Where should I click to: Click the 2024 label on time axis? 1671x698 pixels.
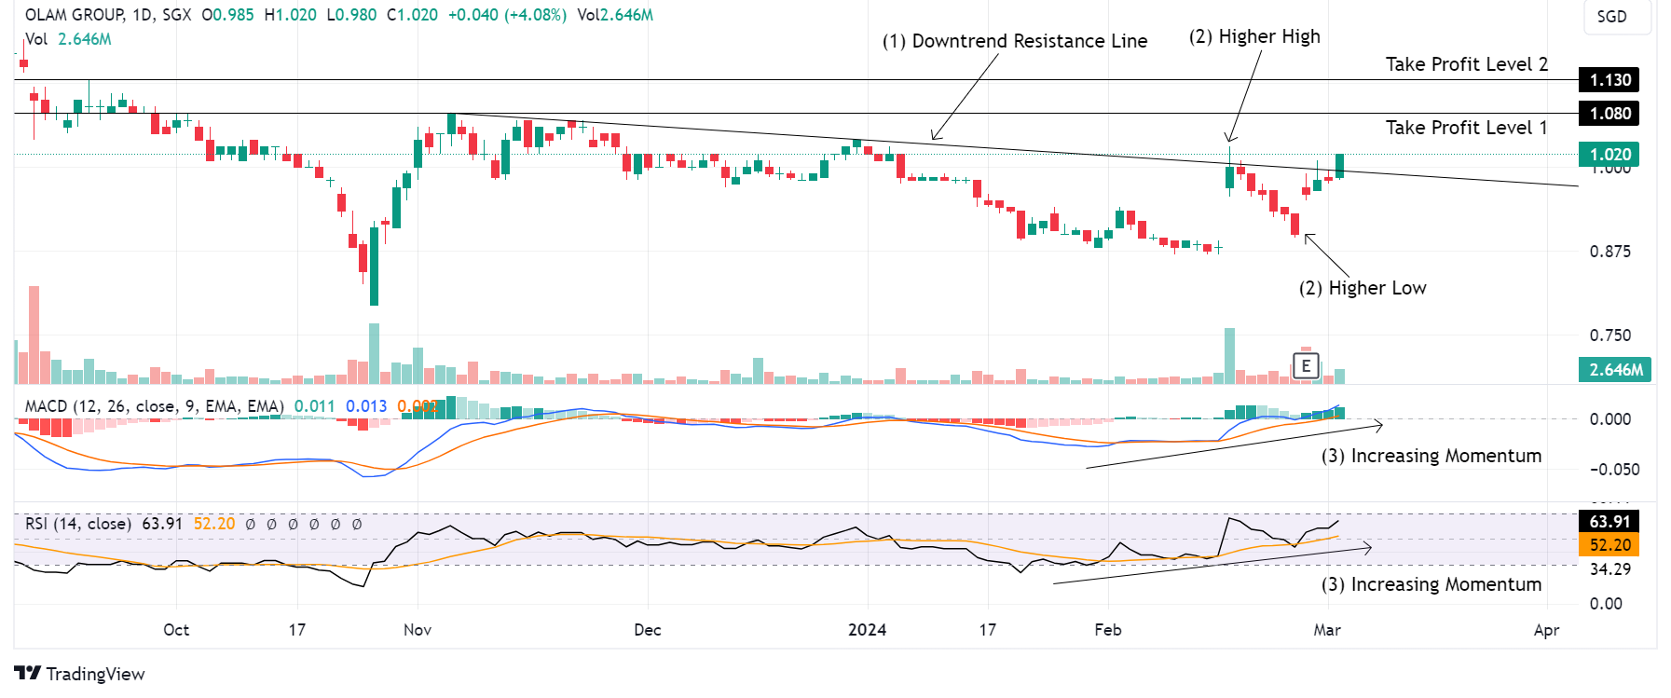[x=868, y=630]
